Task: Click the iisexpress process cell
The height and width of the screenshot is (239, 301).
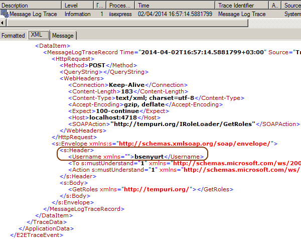Action: pyautogui.click(x=121, y=15)
